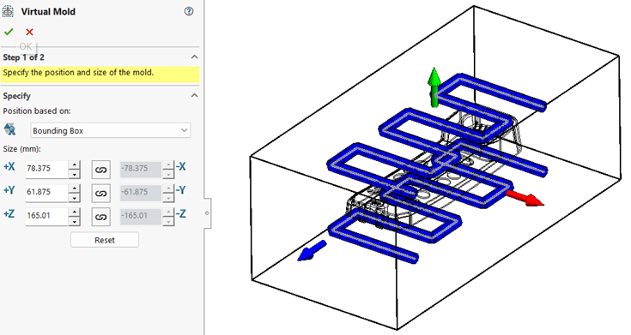The height and width of the screenshot is (335, 631).
Task: Click the Virtual Mold title icon
Action: point(8,11)
